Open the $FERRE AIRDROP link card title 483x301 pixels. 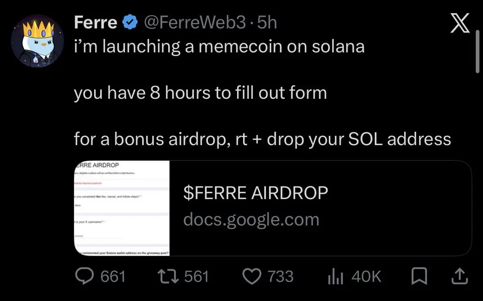[x=256, y=193]
